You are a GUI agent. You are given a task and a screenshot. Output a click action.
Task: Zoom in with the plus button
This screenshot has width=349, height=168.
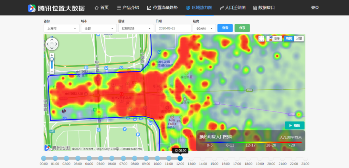tap(52, 55)
